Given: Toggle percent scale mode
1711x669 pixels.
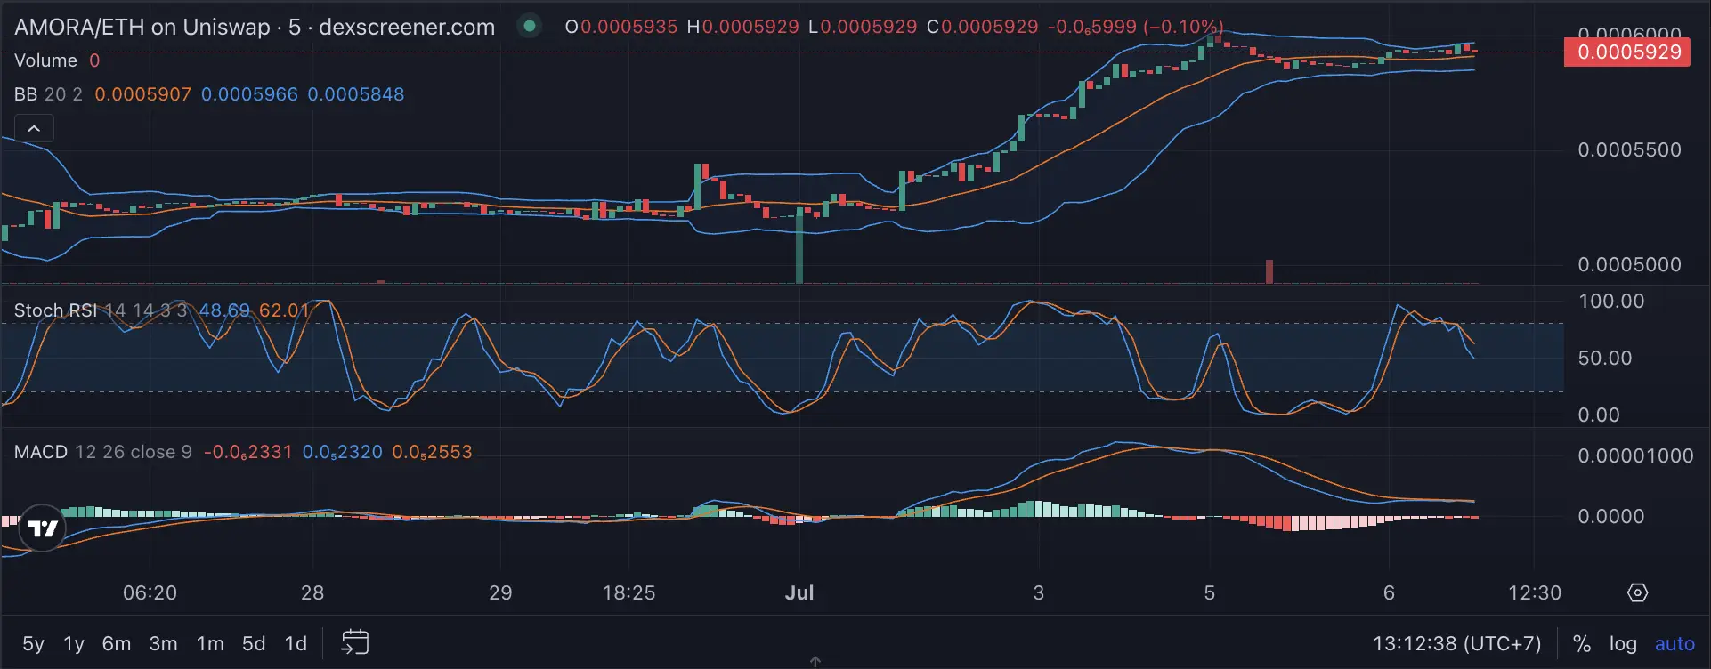Looking at the screenshot, I should click(1582, 643).
